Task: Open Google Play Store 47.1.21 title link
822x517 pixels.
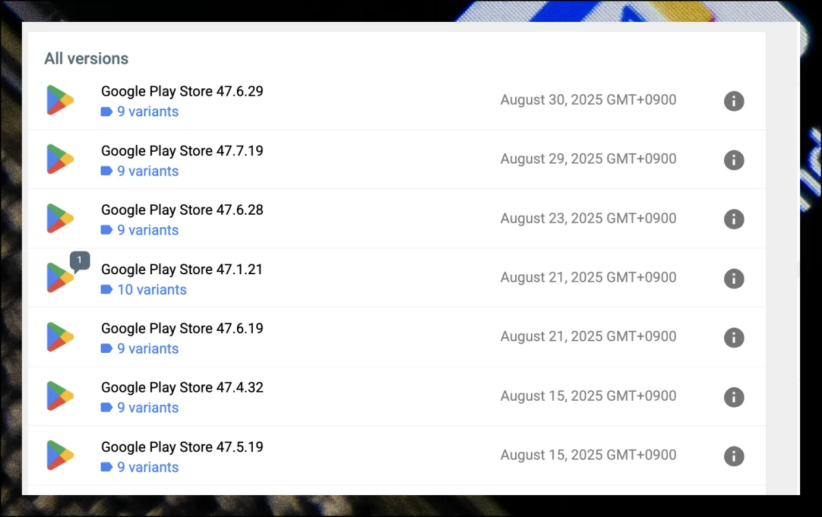Action: 182,269
